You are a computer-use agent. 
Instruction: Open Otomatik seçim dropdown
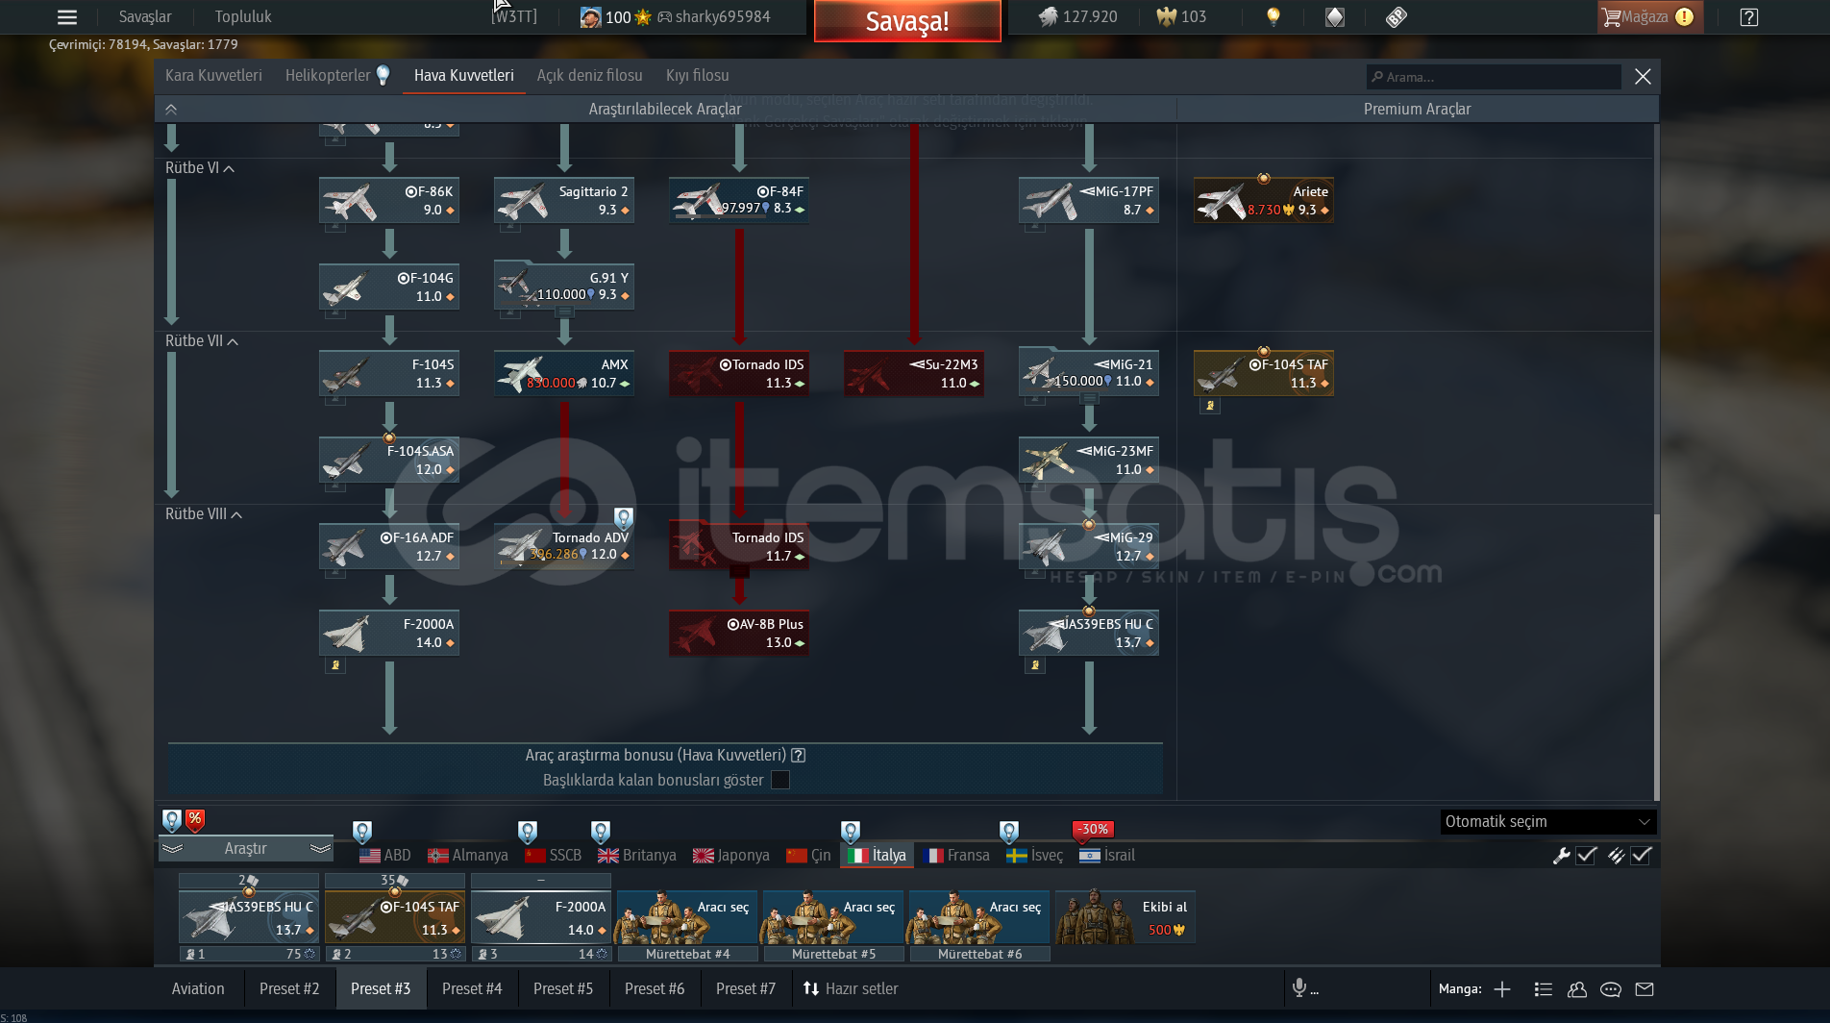point(1547,821)
